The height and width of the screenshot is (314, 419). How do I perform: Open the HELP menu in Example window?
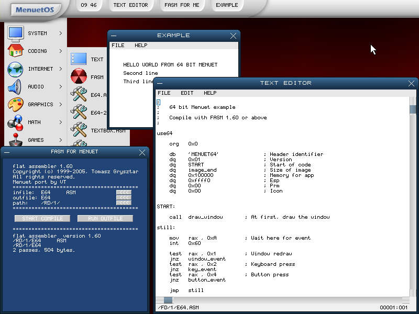tap(141, 46)
